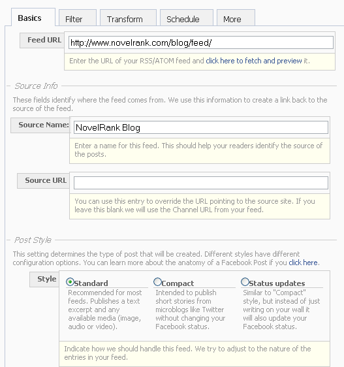Click the fetch and preview link

point(254,61)
